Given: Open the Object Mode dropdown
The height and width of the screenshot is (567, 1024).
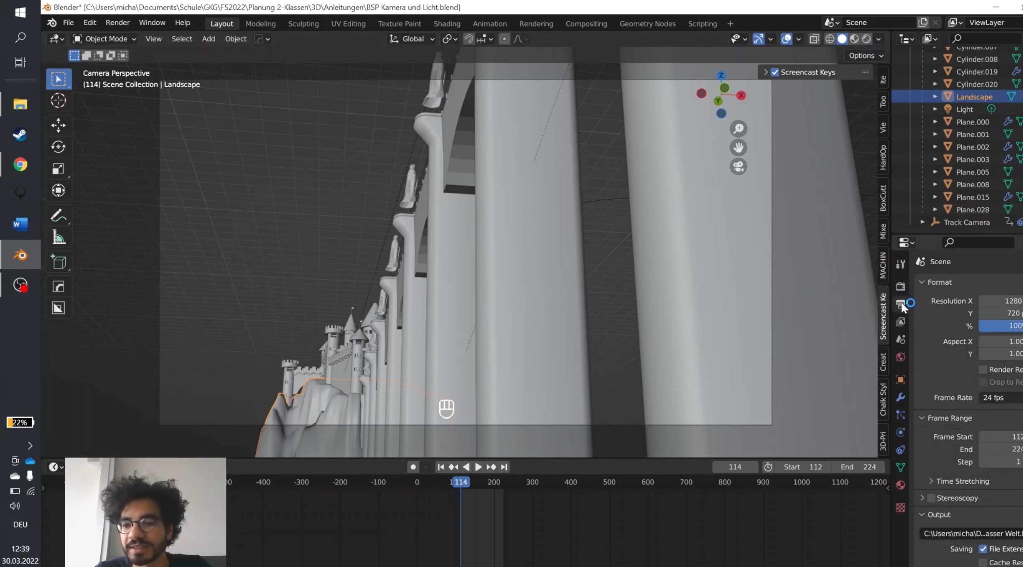Looking at the screenshot, I should pyautogui.click(x=105, y=39).
